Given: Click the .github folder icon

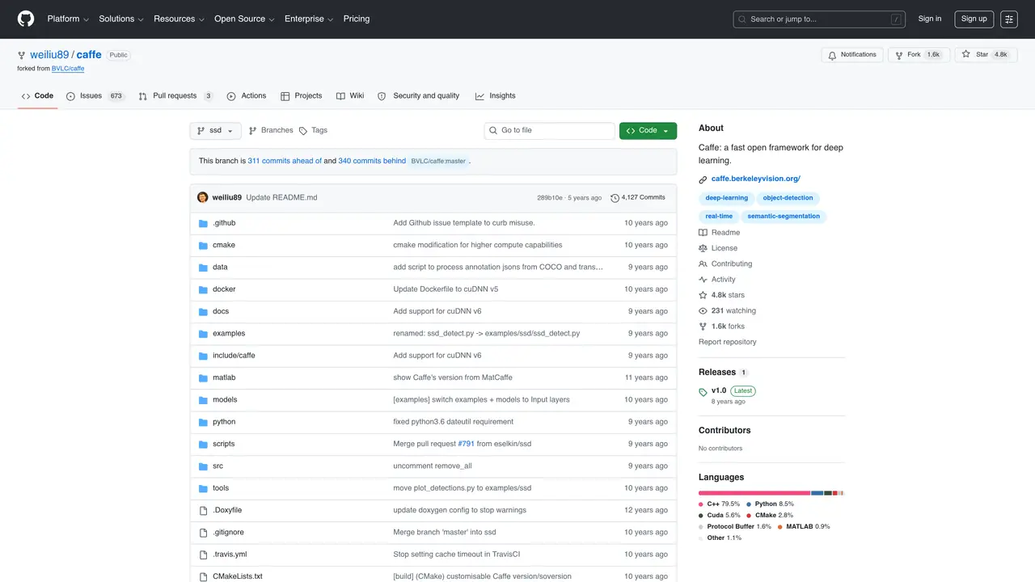Looking at the screenshot, I should (204, 223).
